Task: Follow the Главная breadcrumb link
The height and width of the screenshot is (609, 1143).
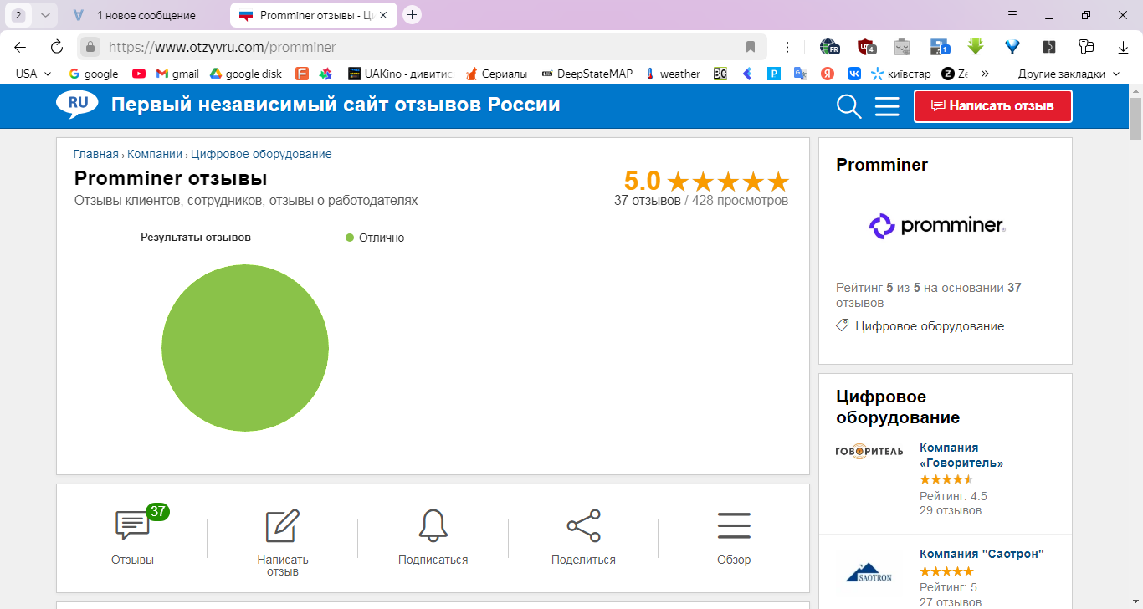Action: (x=95, y=154)
